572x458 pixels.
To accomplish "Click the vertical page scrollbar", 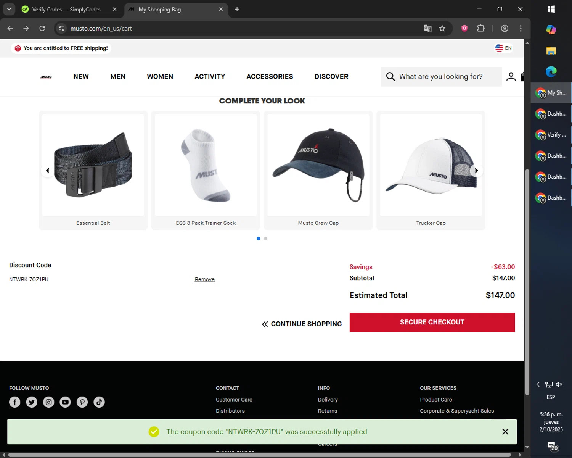I will [x=527, y=282].
